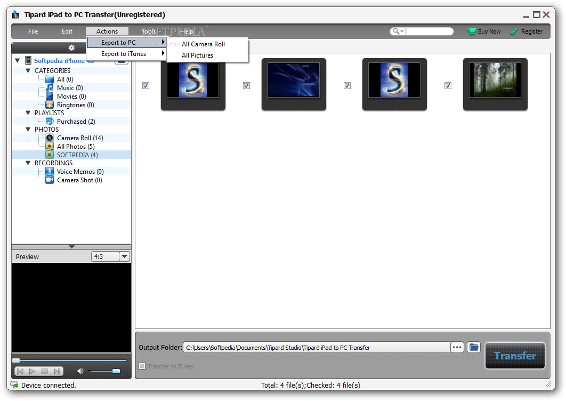The image size is (566, 401).
Task: Click into the search input field
Action: tap(429, 31)
